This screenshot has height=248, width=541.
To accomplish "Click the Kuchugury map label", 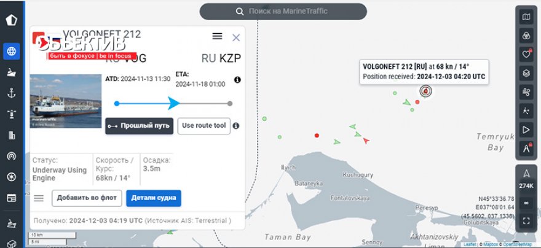I will coord(358,175).
